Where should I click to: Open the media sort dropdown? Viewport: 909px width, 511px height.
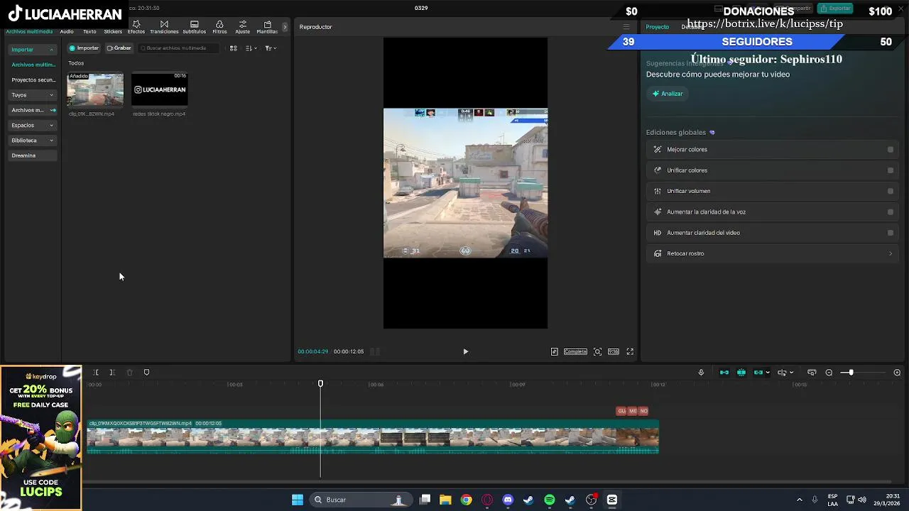tap(251, 48)
